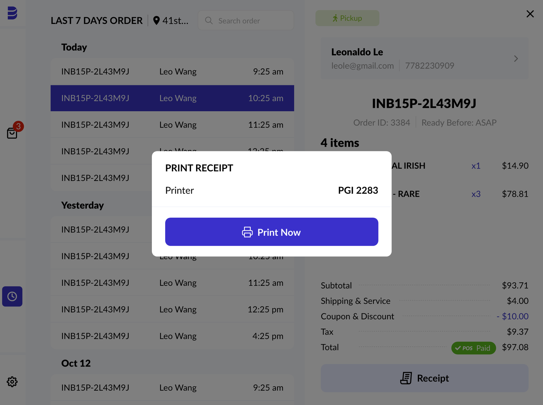Focus the Search order field
543x405 pixels.
click(x=246, y=21)
